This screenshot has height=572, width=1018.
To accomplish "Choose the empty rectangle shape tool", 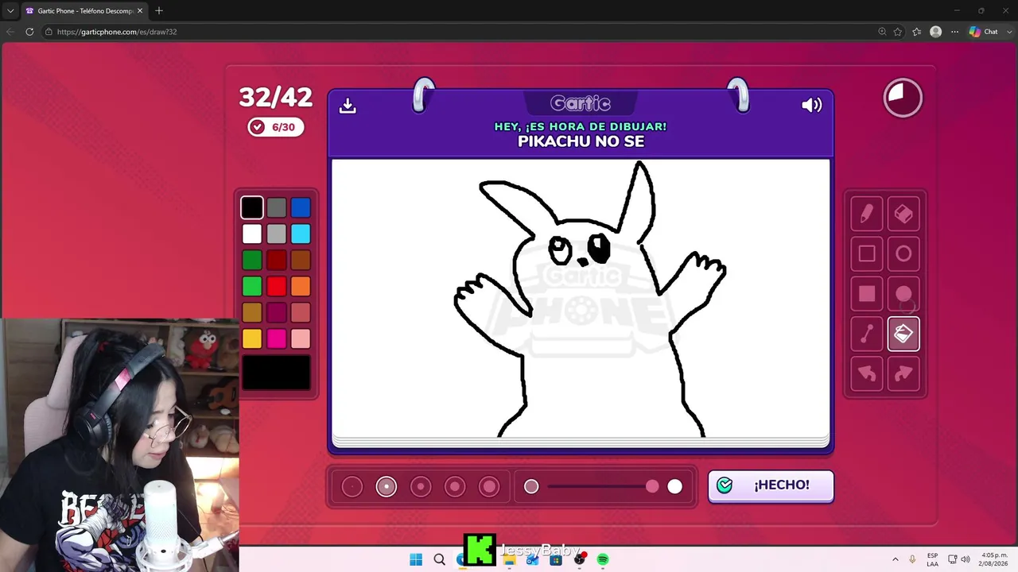I will [867, 253].
